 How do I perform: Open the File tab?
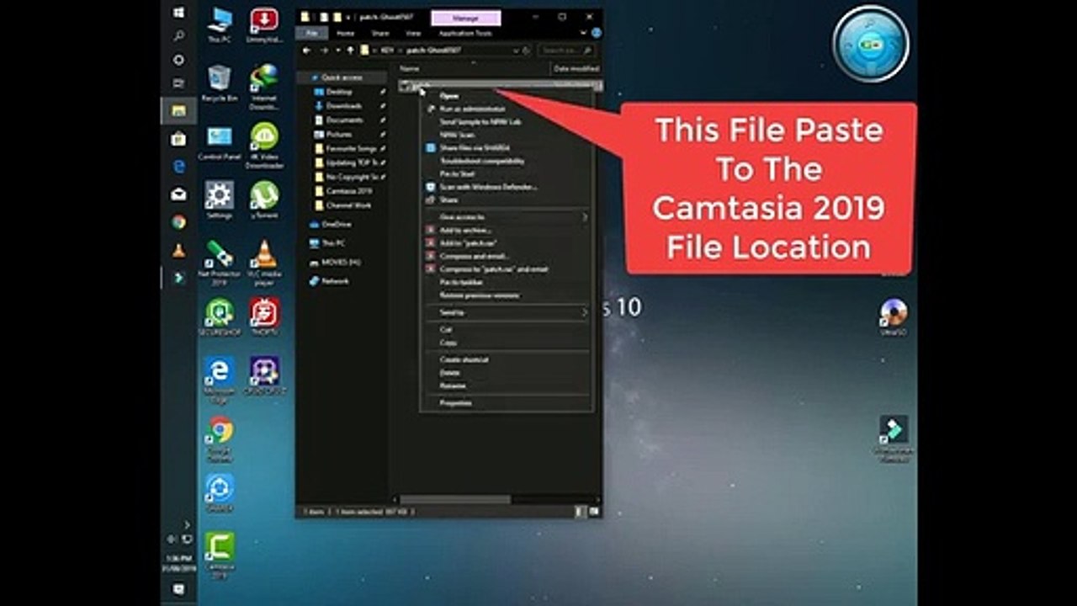(312, 33)
